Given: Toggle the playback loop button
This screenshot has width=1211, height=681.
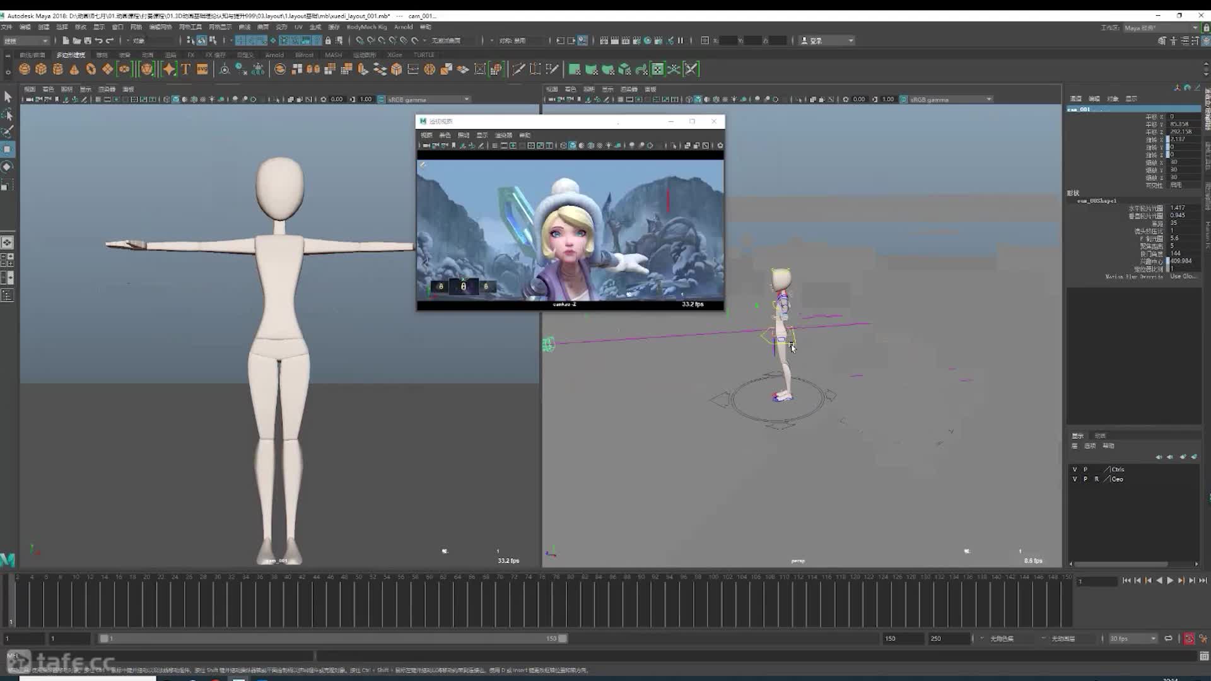Looking at the screenshot, I should 1168,639.
